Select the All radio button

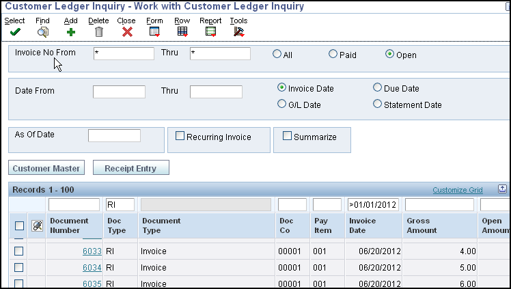[277, 54]
